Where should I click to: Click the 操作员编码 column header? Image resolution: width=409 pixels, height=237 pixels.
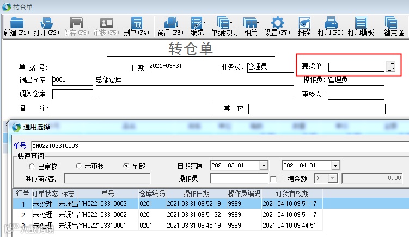244,194
